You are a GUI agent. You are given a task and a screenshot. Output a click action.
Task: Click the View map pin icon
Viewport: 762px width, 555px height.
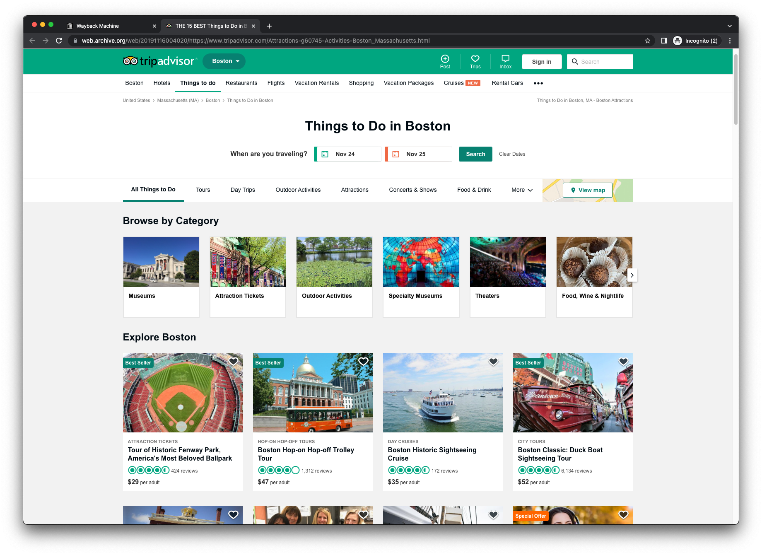573,190
